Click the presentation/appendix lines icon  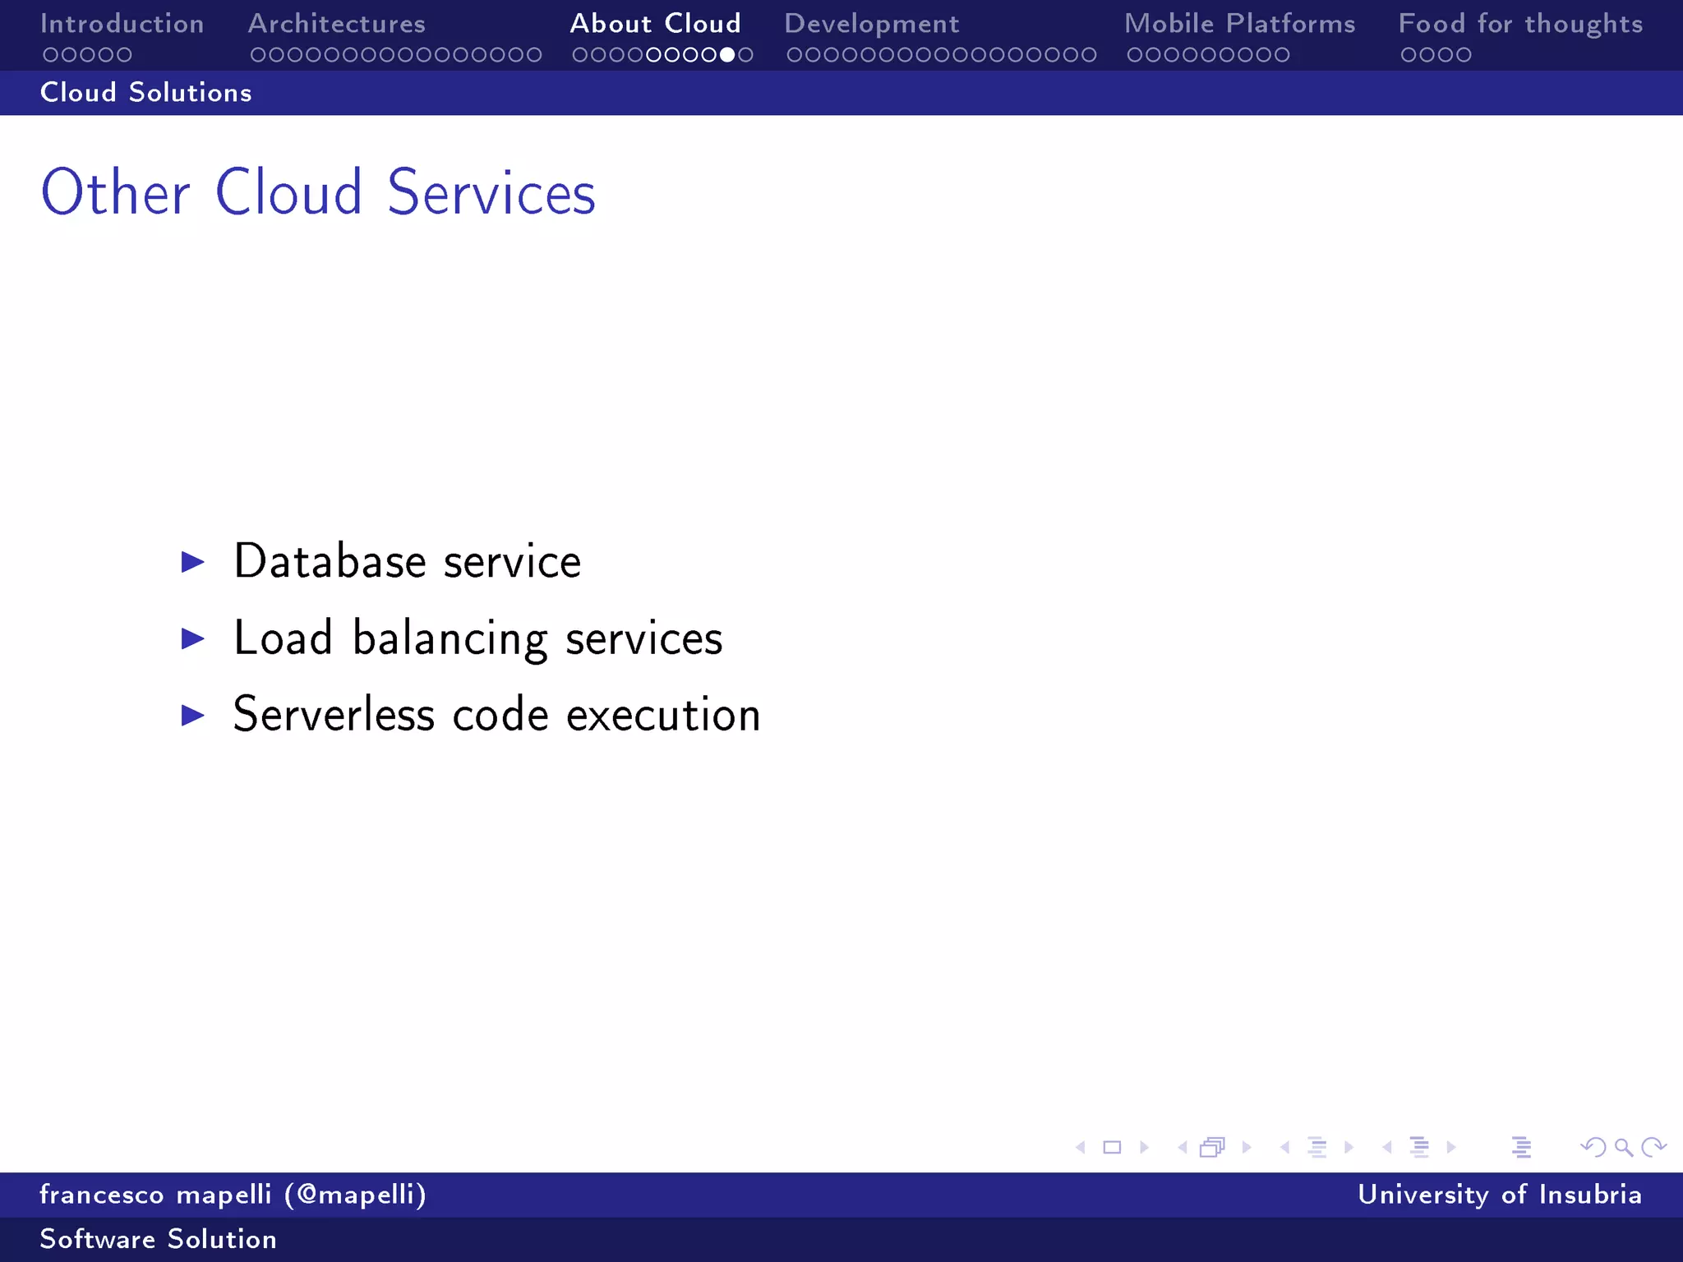click(x=1521, y=1147)
